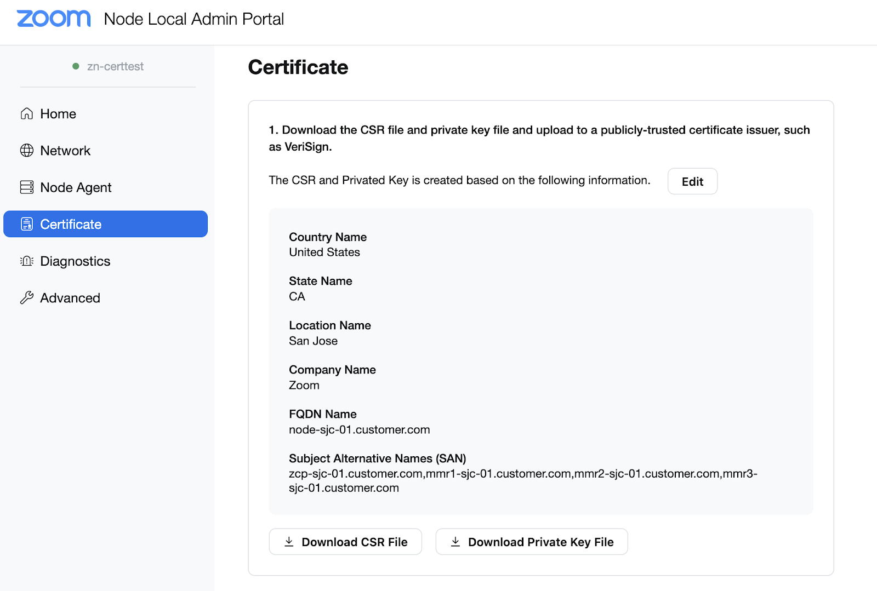Go to the Network section
877x591 pixels.
coord(65,151)
